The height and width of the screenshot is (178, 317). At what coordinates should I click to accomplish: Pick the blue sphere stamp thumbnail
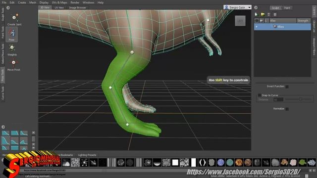[220, 162]
